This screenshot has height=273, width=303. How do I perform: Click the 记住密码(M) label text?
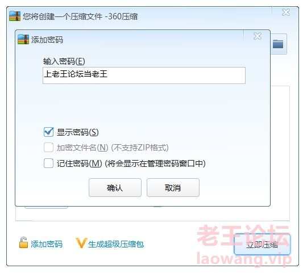(x=79, y=163)
